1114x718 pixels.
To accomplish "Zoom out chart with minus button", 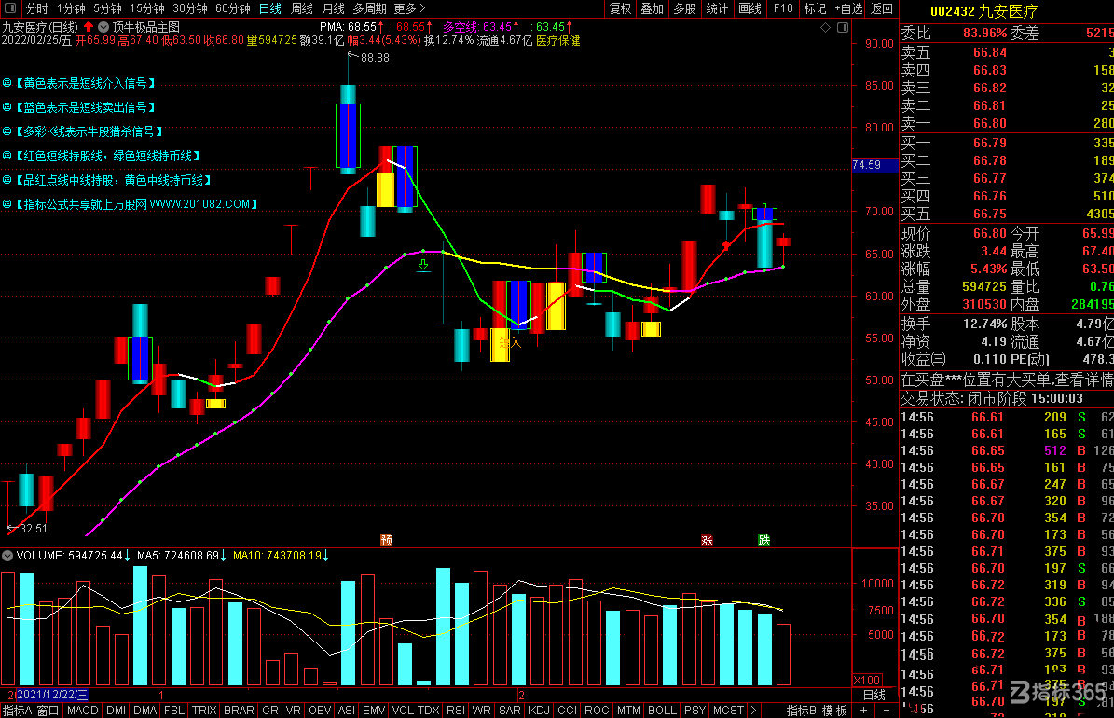I will point(886,711).
